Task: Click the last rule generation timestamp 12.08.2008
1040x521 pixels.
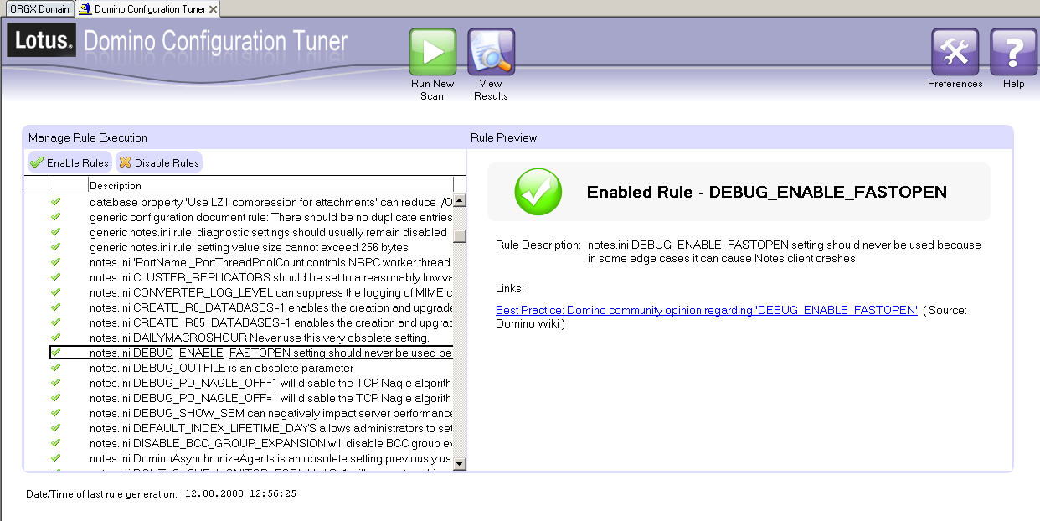Action: tap(240, 494)
